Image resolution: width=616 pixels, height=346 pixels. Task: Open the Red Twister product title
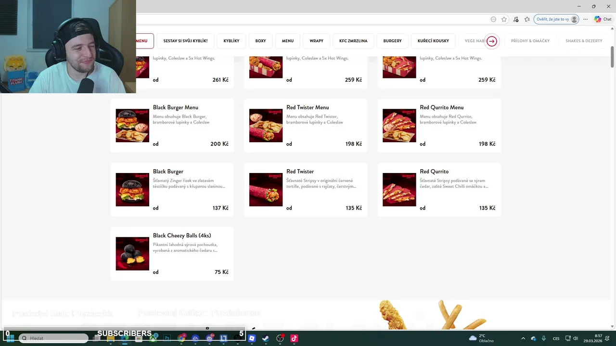(x=300, y=172)
